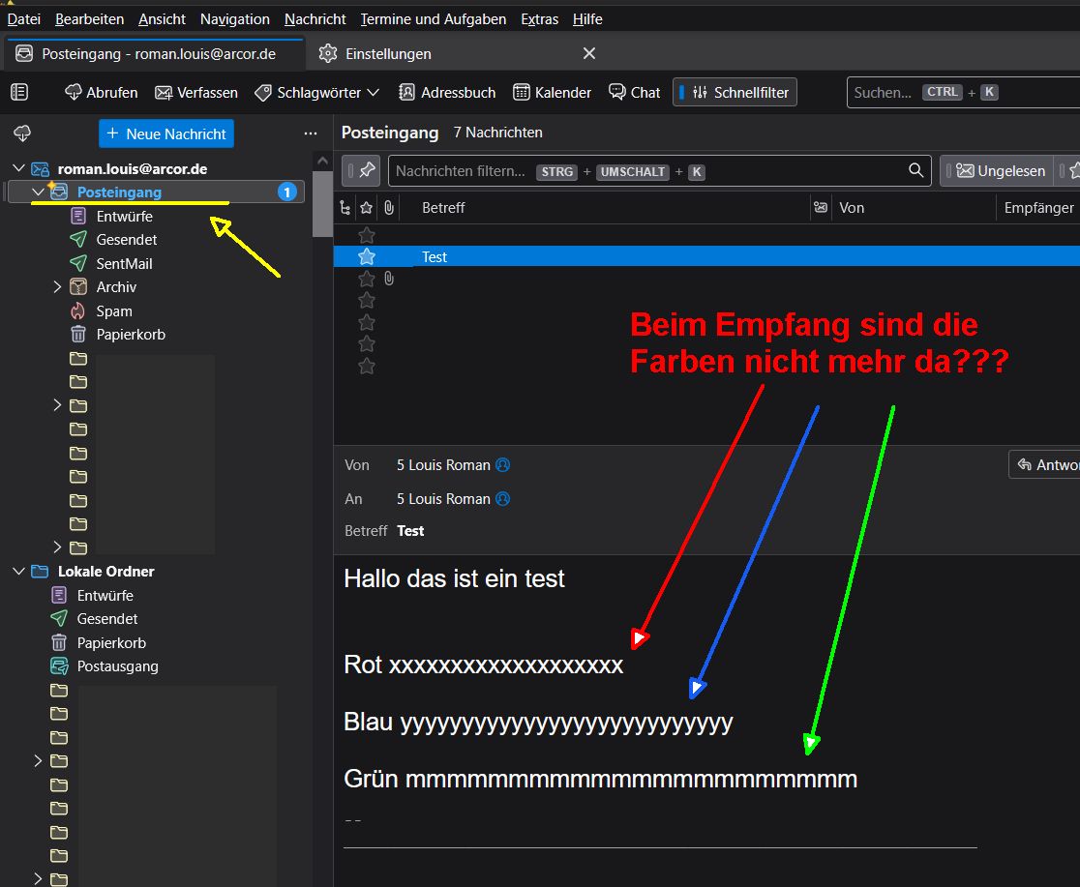1080x887 pixels.
Task: Open the Kalender
Action: coord(553,92)
